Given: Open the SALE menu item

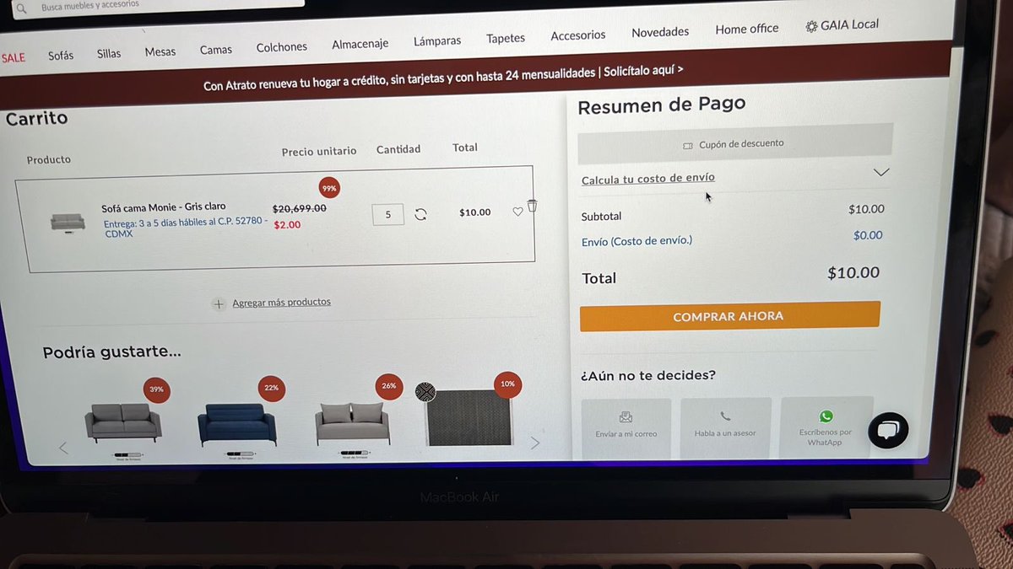Looking at the screenshot, I should click(14, 58).
